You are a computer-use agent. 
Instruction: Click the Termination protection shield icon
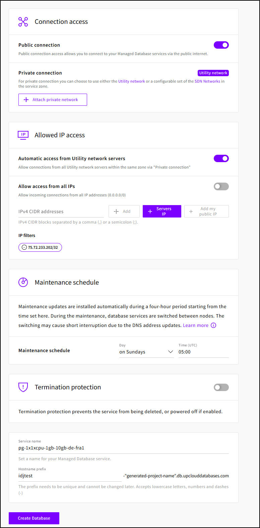[23, 387]
